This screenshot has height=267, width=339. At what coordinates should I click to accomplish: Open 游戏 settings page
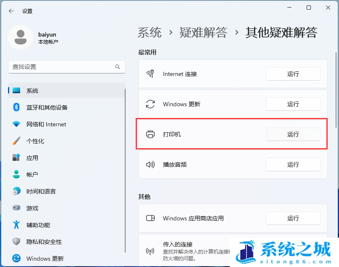(67, 208)
